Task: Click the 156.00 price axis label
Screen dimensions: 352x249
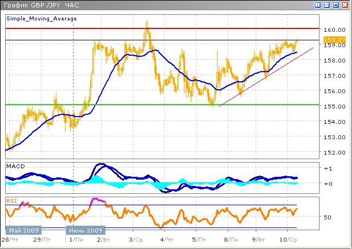Action: (334, 91)
